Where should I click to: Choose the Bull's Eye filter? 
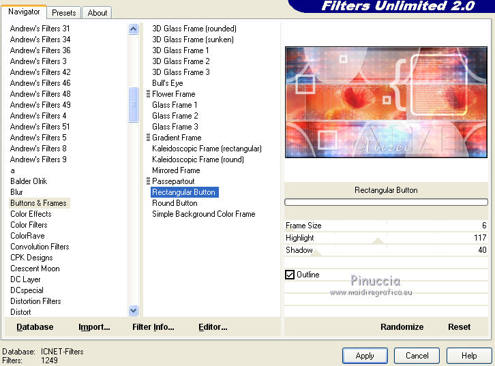coord(168,83)
